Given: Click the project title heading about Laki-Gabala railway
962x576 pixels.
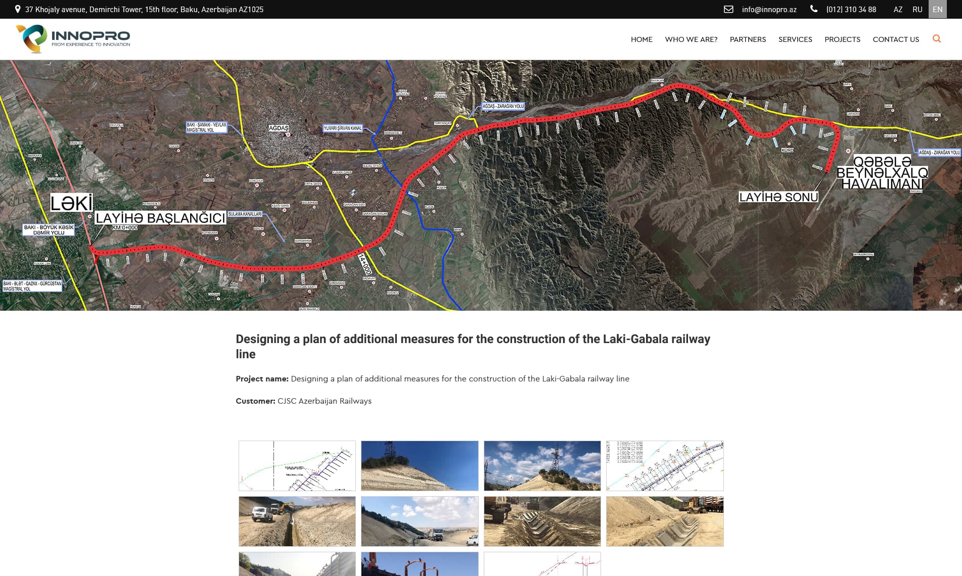Looking at the screenshot, I should 473,346.
